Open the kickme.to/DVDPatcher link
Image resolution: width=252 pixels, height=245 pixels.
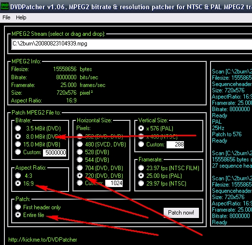click(42, 240)
